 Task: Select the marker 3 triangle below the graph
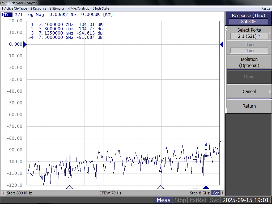pos(196,187)
